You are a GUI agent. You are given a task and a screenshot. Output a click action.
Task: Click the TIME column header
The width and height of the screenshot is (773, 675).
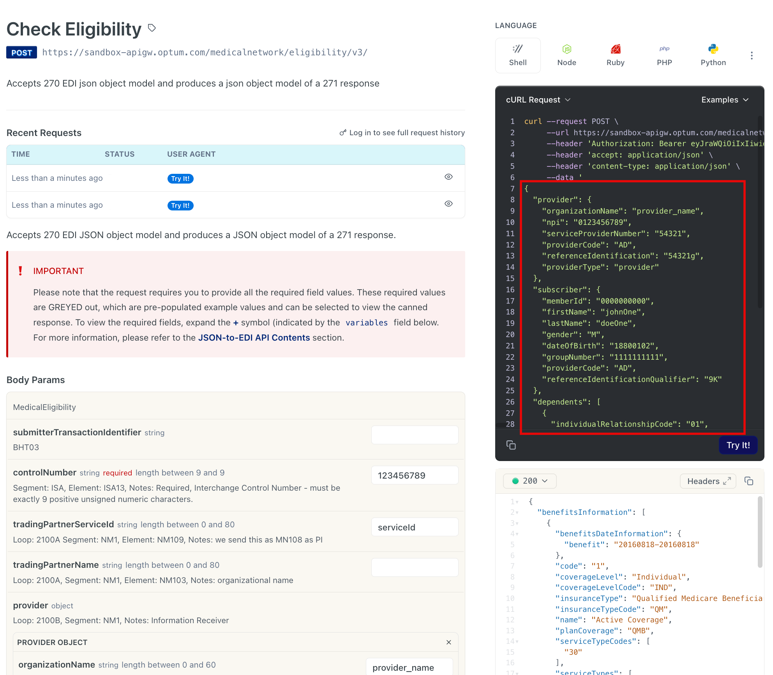(x=21, y=154)
